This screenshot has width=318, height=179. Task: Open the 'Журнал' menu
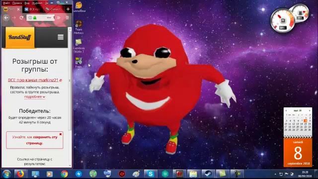[x=37, y=3]
